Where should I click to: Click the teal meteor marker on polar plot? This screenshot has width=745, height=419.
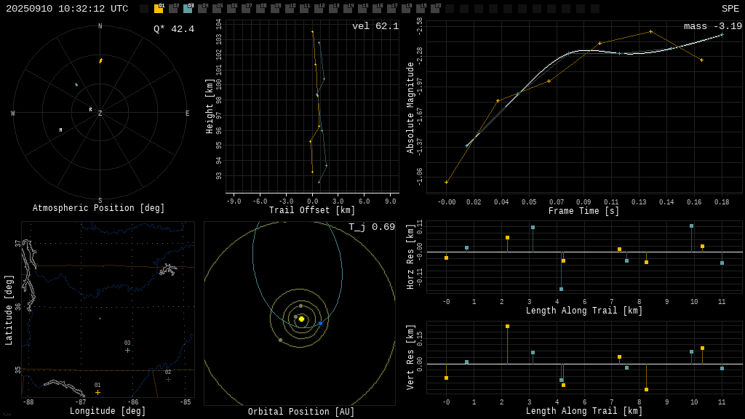click(76, 84)
